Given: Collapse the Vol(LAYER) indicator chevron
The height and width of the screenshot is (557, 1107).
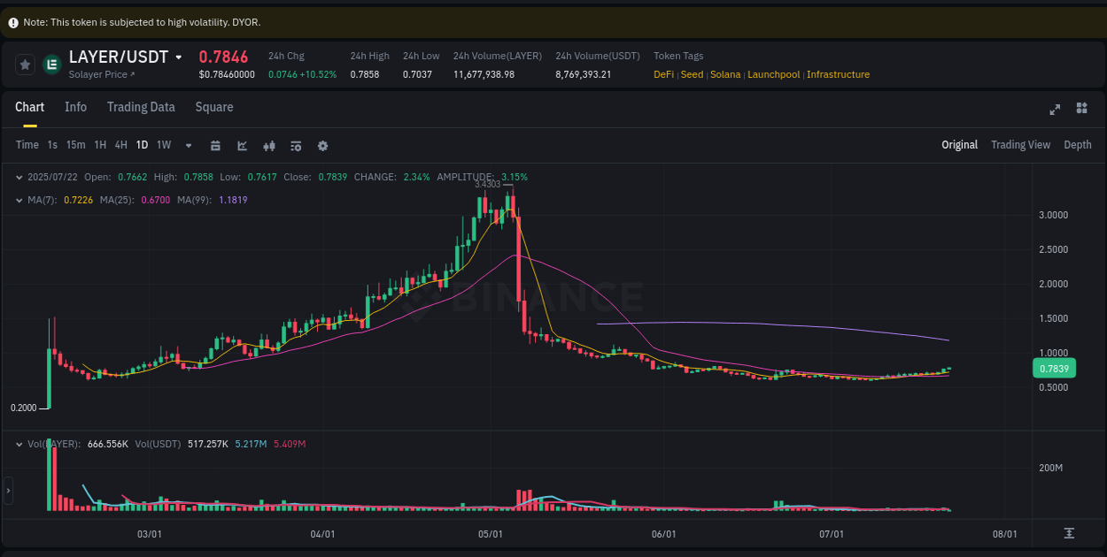Looking at the screenshot, I should coord(19,445).
